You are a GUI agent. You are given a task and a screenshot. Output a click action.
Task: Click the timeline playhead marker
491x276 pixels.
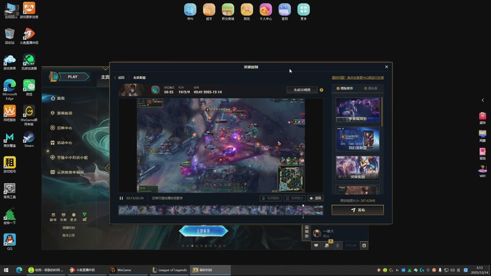pos(303,211)
